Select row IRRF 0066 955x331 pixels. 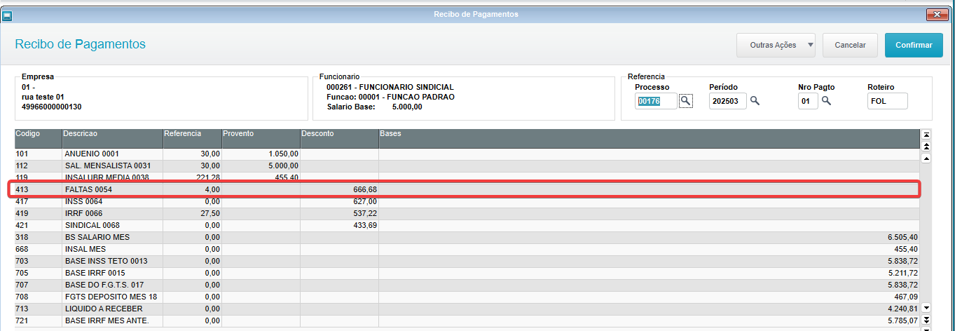click(x=467, y=213)
